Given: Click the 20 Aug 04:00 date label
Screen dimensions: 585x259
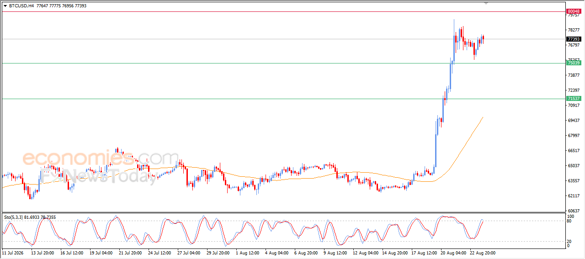Looking at the screenshot, I should pyautogui.click(x=454, y=253).
